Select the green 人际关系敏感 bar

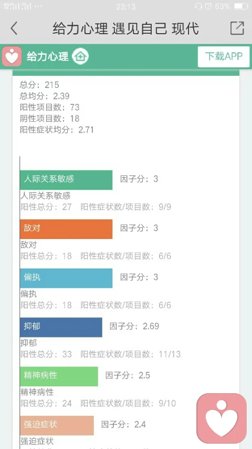click(x=66, y=180)
